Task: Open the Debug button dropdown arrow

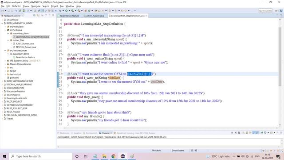Action: pyautogui.click(x=63, y=11)
